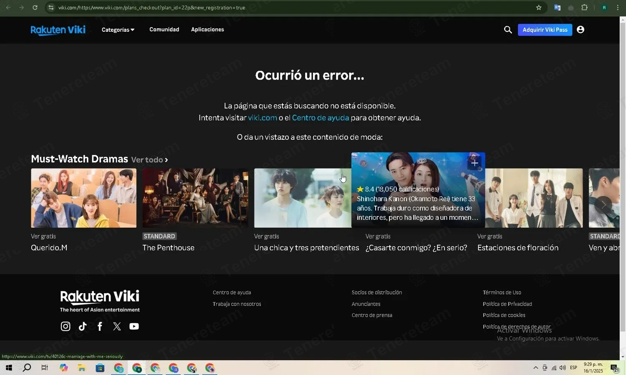
Task: Open the Comunidad menu item
Action: tap(164, 30)
